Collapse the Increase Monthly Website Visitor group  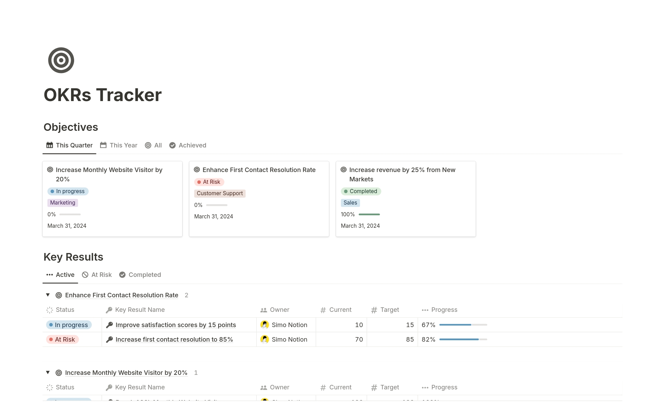[x=48, y=372]
